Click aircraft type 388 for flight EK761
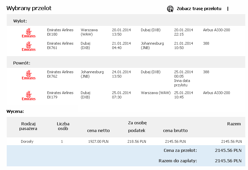Image resolution: width=248 pixels, height=170 pixels. (206, 43)
